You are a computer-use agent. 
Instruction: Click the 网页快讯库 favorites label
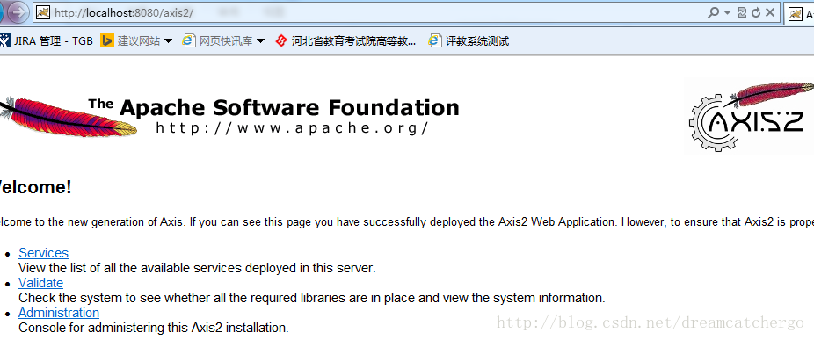[226, 40]
